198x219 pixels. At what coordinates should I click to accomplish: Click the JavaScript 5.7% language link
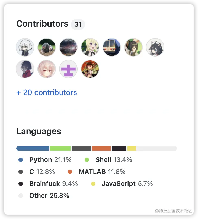click(x=127, y=184)
